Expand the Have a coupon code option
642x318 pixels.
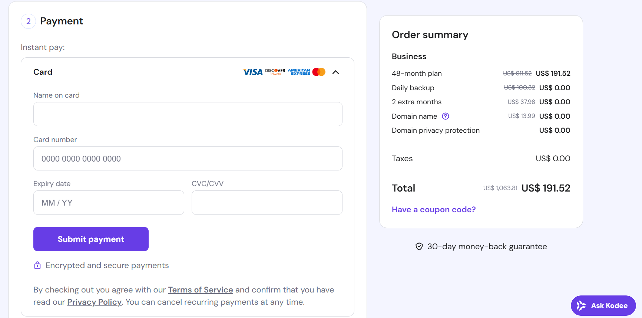point(434,210)
